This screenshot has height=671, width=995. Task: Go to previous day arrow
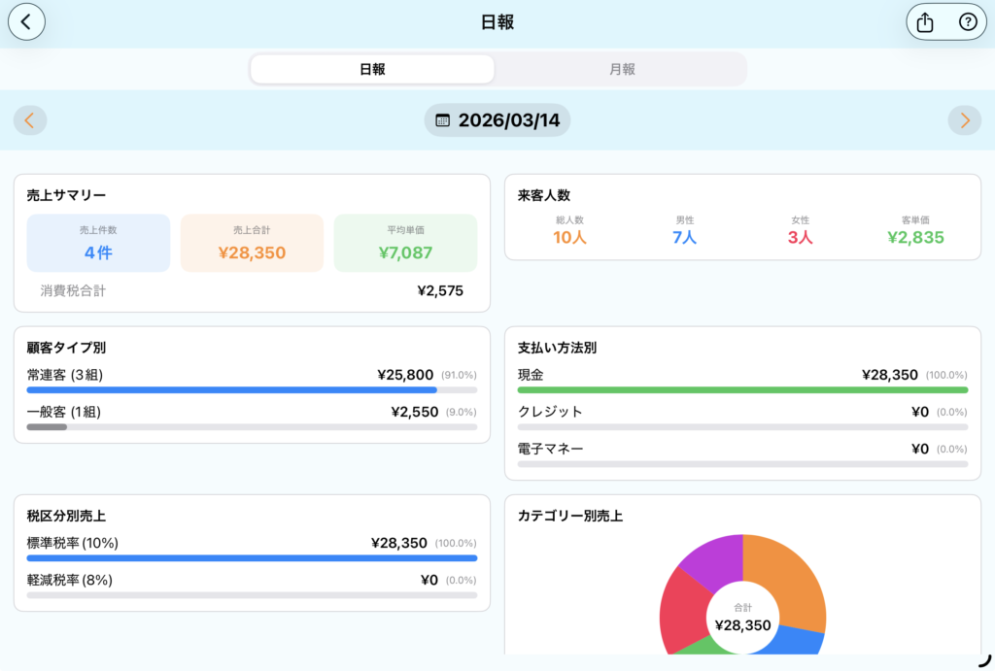point(29,120)
